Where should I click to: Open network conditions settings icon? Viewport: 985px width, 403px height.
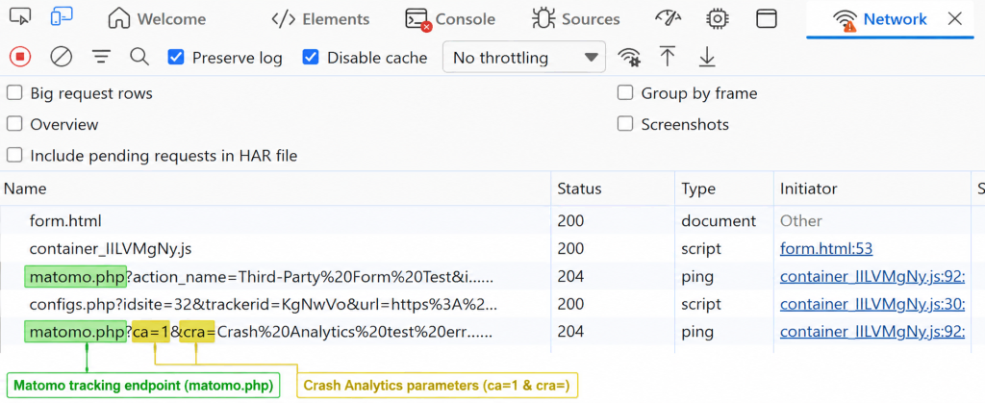tap(629, 58)
